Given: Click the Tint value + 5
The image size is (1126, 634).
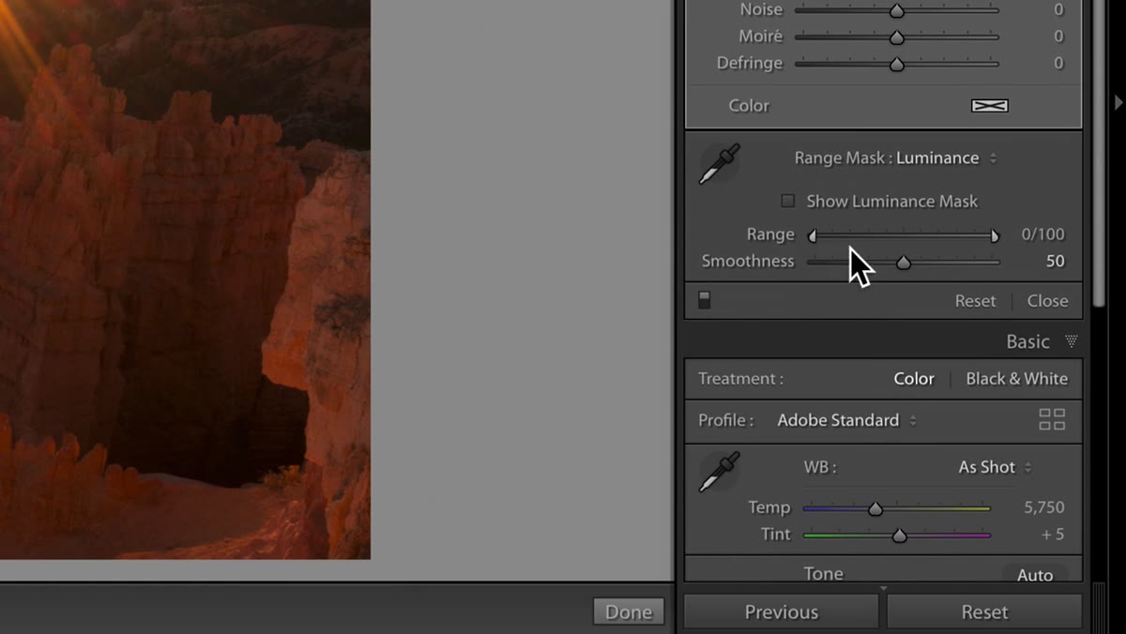Looking at the screenshot, I should (x=1053, y=535).
